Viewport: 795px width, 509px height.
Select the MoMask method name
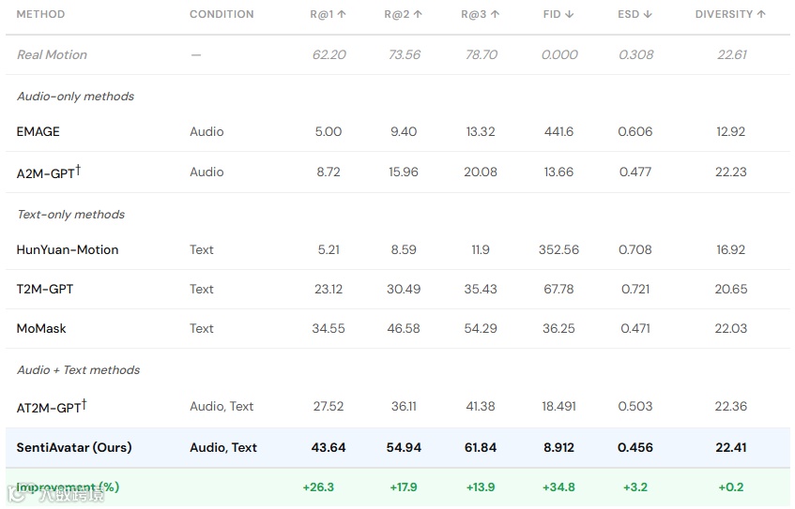click(x=41, y=328)
